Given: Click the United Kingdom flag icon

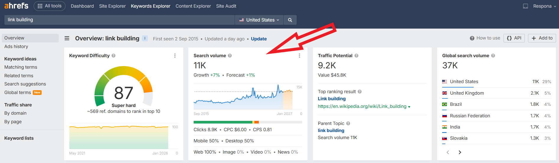Looking at the screenshot, I should 444,93.
